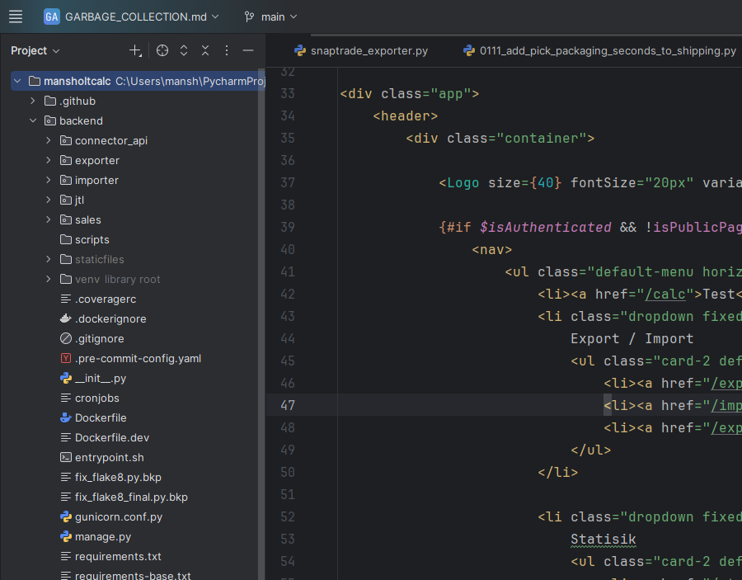Screen dimensions: 742x580
Task: Click line number 47 in the gutter
Action: (286, 405)
